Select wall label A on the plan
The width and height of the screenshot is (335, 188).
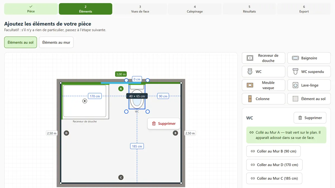(x=121, y=89)
